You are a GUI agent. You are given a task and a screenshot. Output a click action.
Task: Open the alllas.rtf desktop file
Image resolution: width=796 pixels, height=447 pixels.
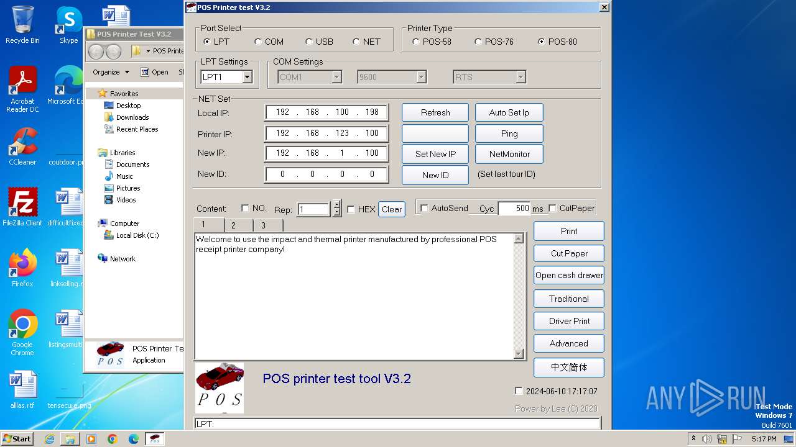pos(22,390)
